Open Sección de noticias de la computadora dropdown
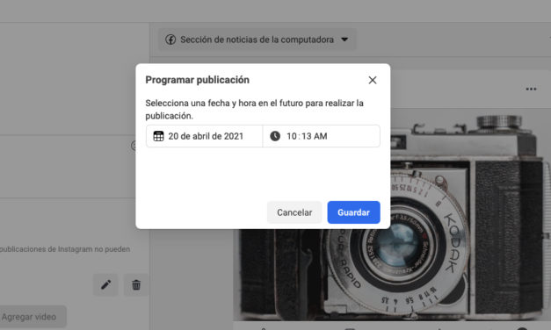The image size is (551, 330). coord(257,39)
